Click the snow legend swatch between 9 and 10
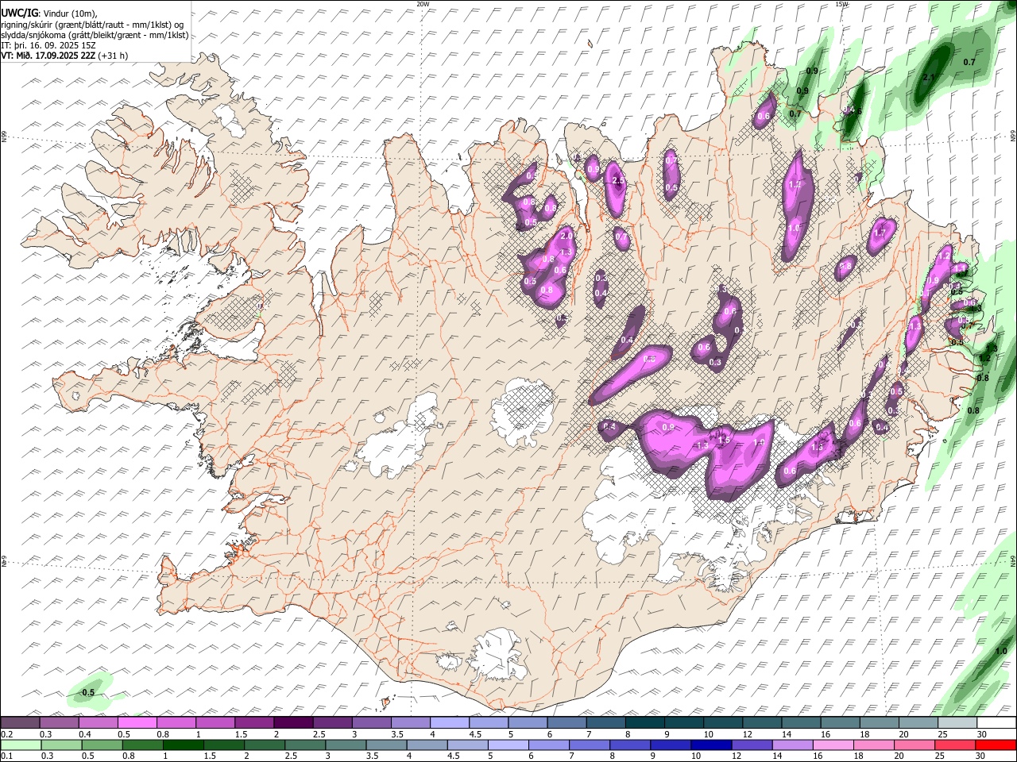1017x762 pixels. pos(683,723)
